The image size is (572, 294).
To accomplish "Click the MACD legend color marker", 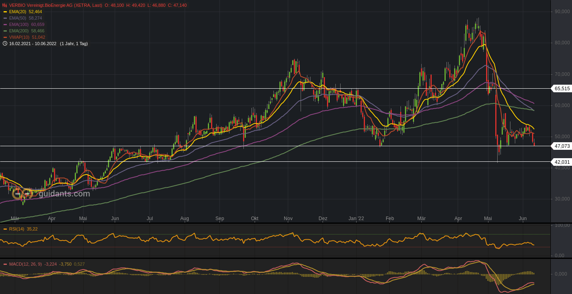I will tap(5, 264).
